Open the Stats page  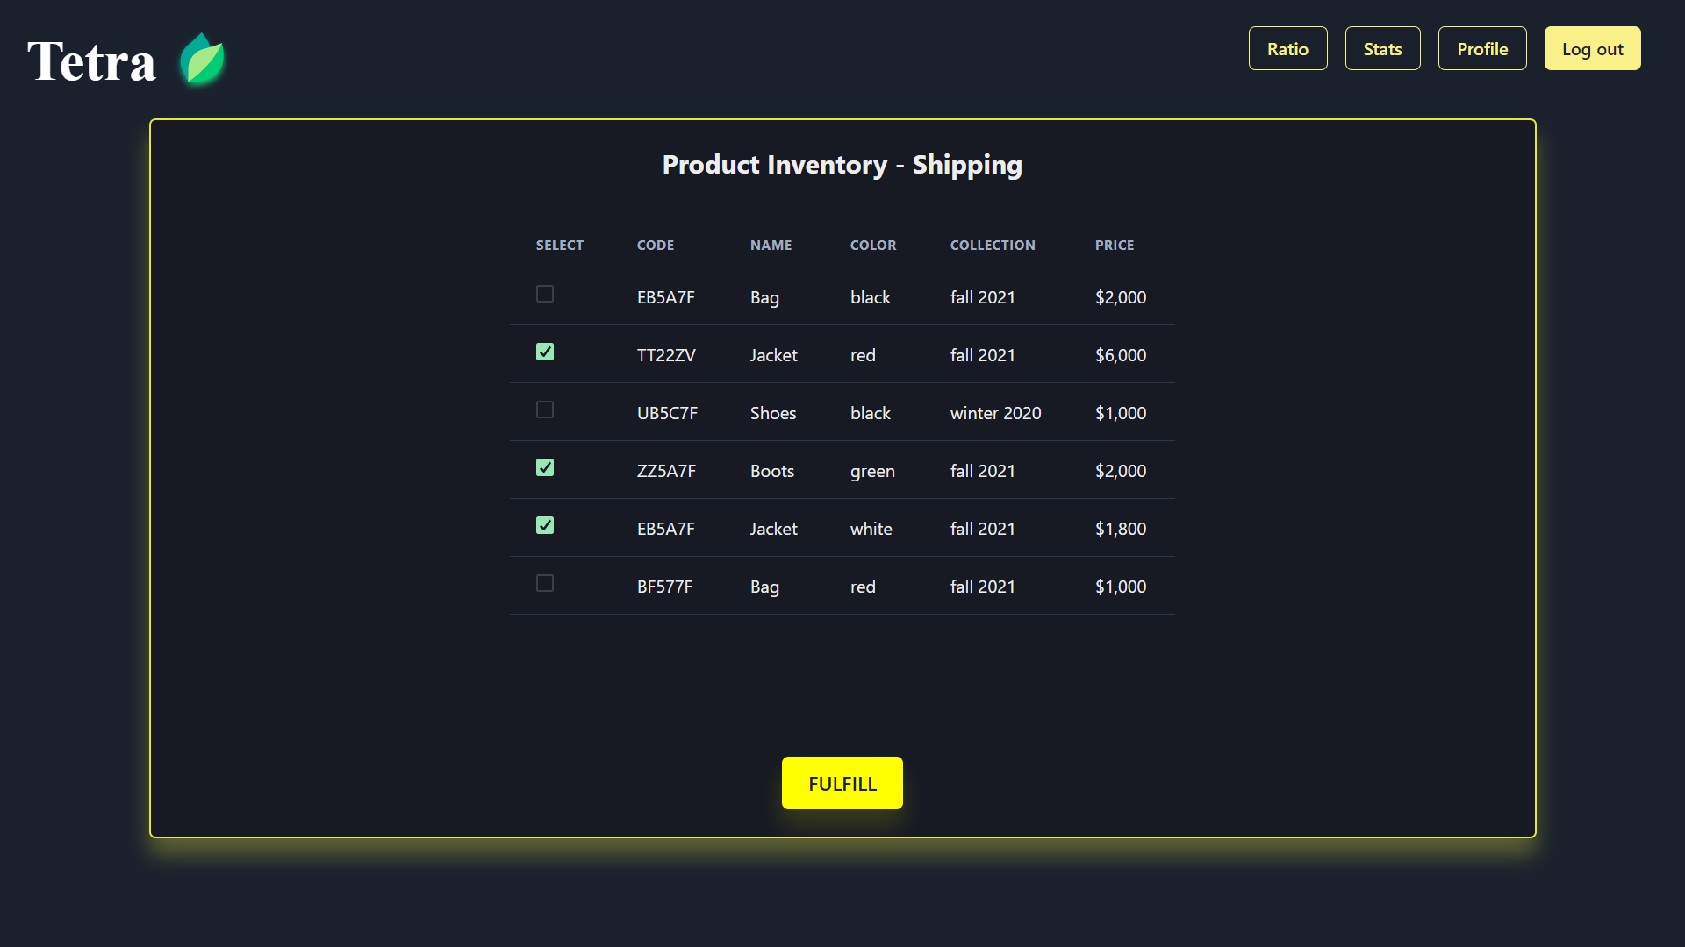tap(1382, 49)
